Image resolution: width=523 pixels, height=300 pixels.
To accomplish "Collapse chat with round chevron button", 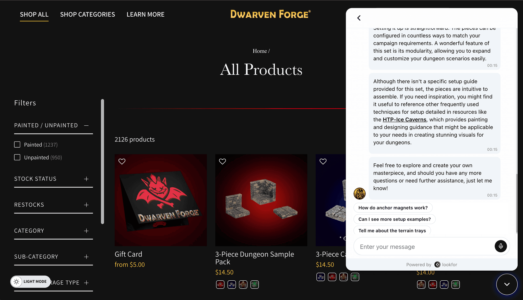I will [x=507, y=284].
